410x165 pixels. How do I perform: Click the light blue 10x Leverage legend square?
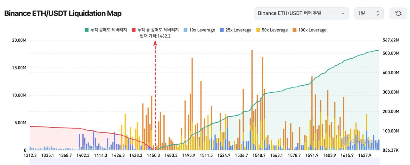[185, 30]
